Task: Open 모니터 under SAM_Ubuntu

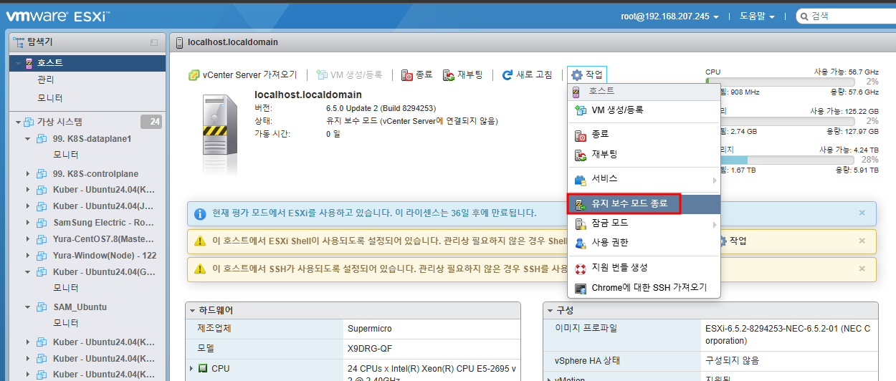Action: (x=66, y=323)
